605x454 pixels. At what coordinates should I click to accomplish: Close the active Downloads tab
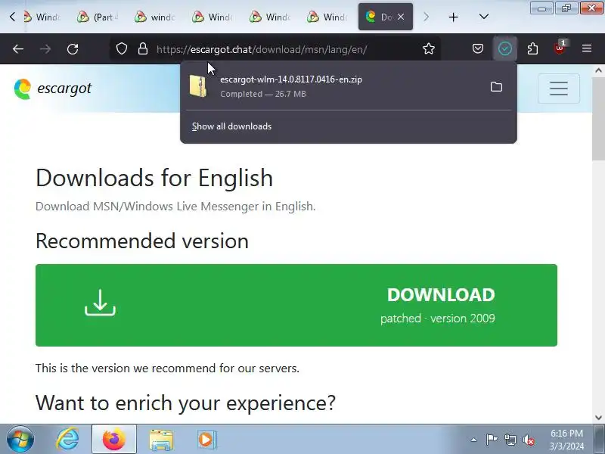point(401,17)
